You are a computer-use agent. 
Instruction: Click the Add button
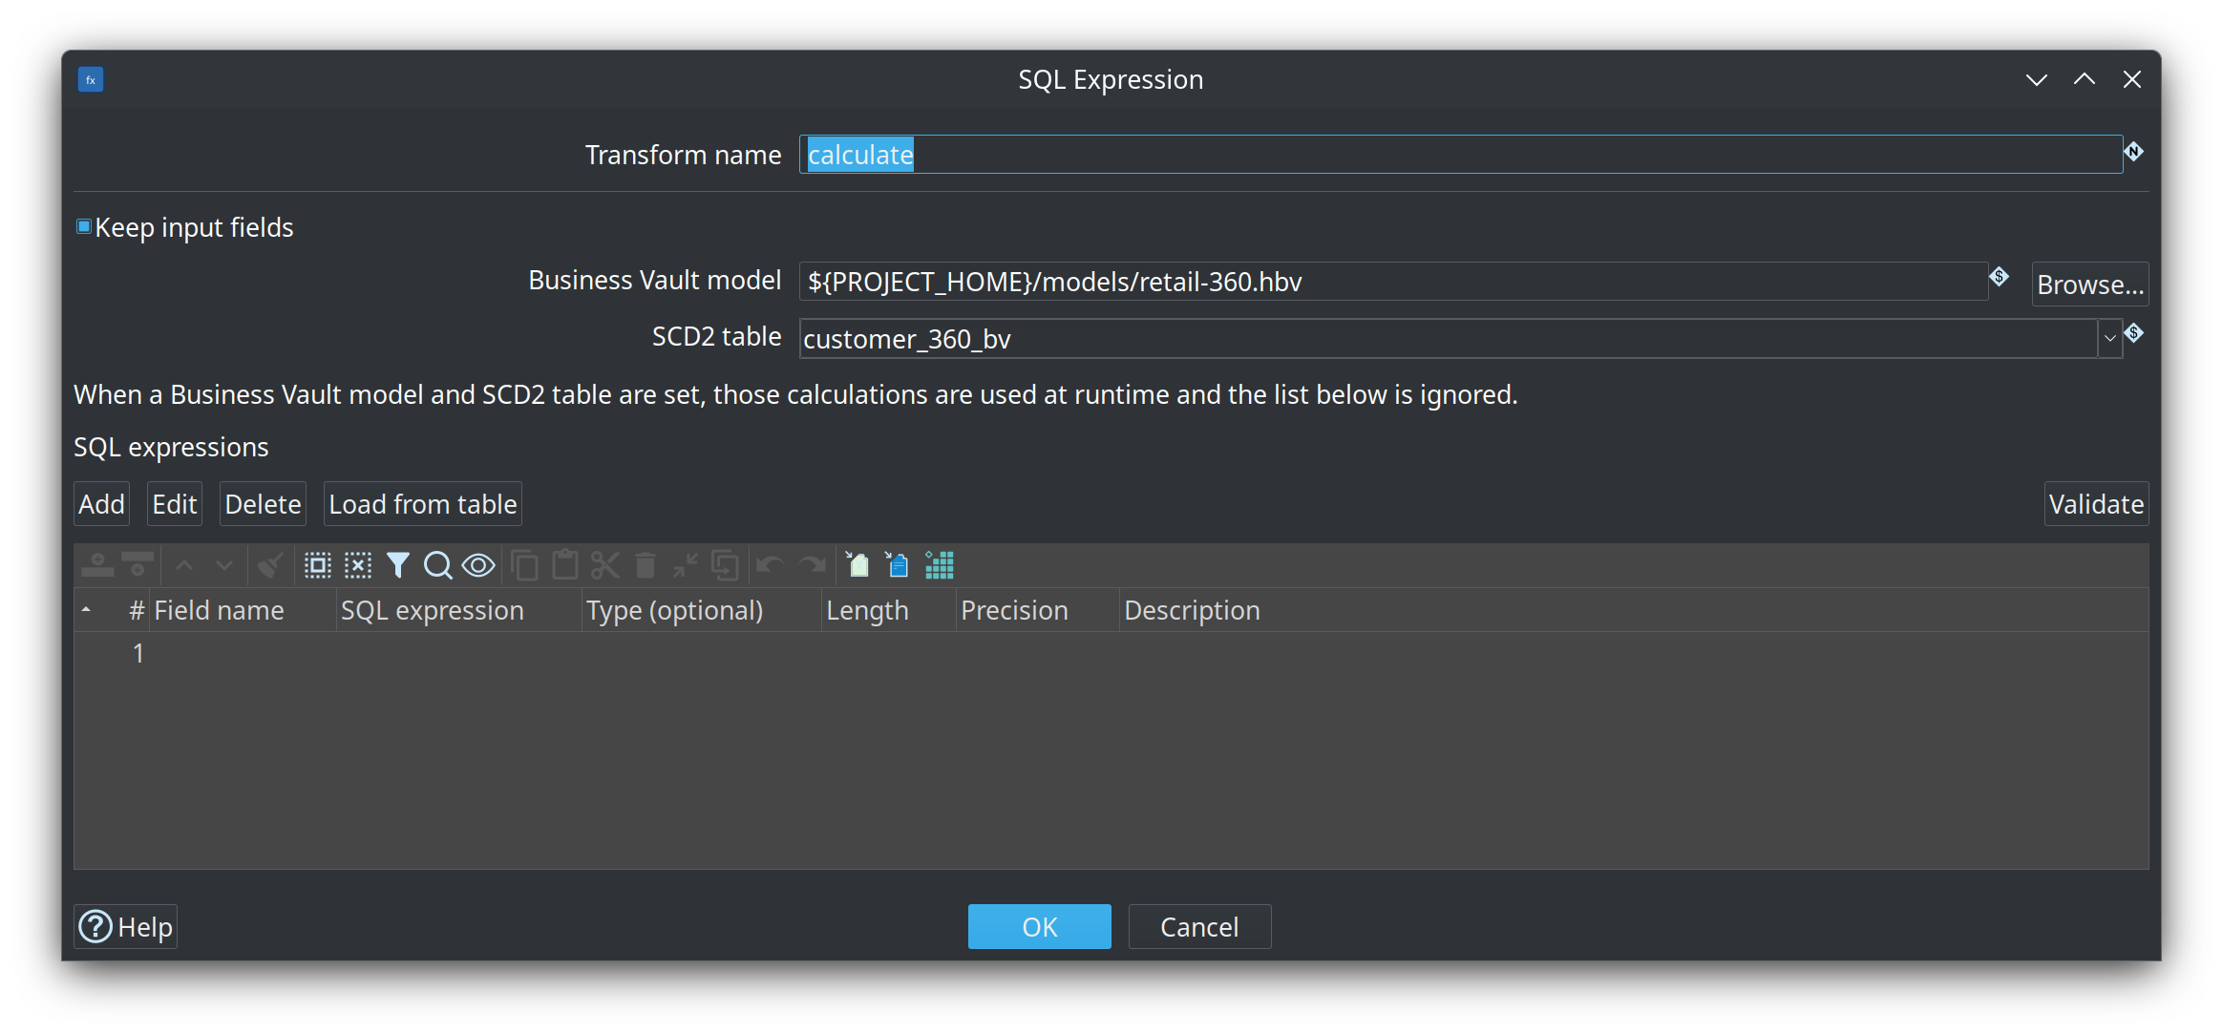pyautogui.click(x=101, y=503)
